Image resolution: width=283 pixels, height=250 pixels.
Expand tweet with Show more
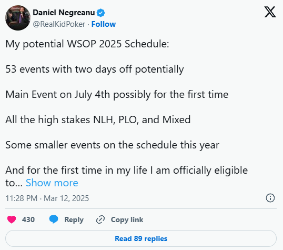(52, 183)
